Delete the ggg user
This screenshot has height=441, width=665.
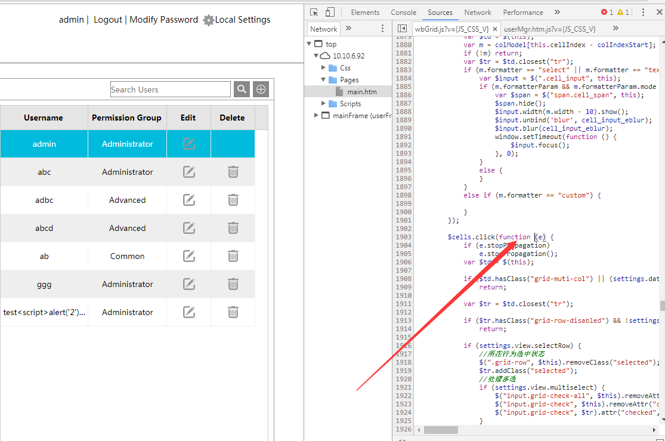point(233,284)
